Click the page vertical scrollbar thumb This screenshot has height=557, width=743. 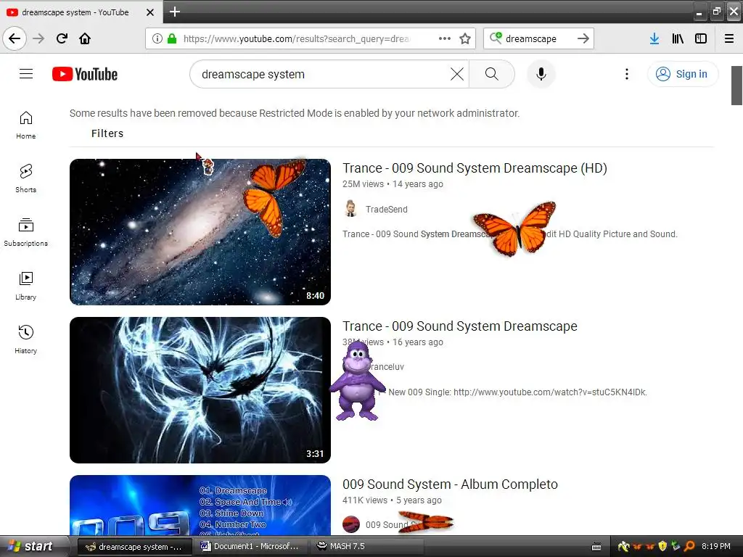(x=736, y=86)
